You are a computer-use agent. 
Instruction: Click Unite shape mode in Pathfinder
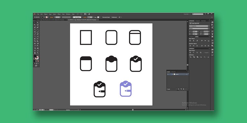click(x=190, y=53)
